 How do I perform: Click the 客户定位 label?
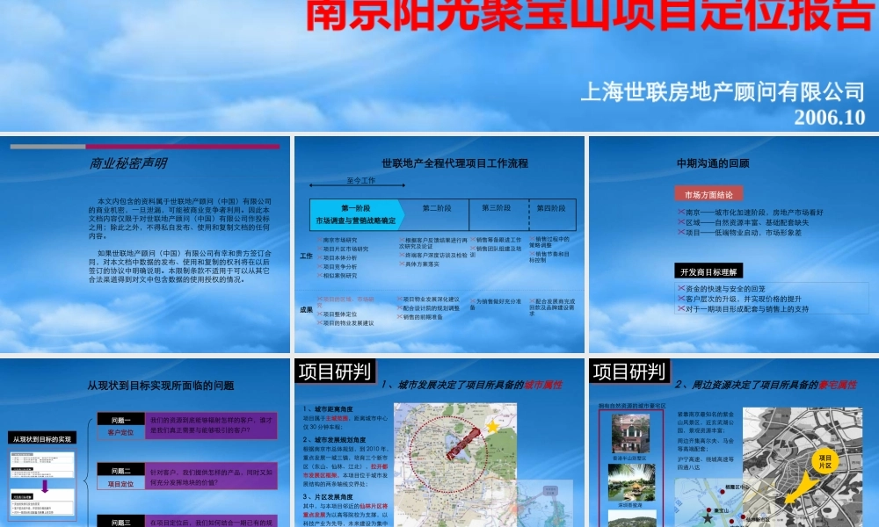point(121,432)
